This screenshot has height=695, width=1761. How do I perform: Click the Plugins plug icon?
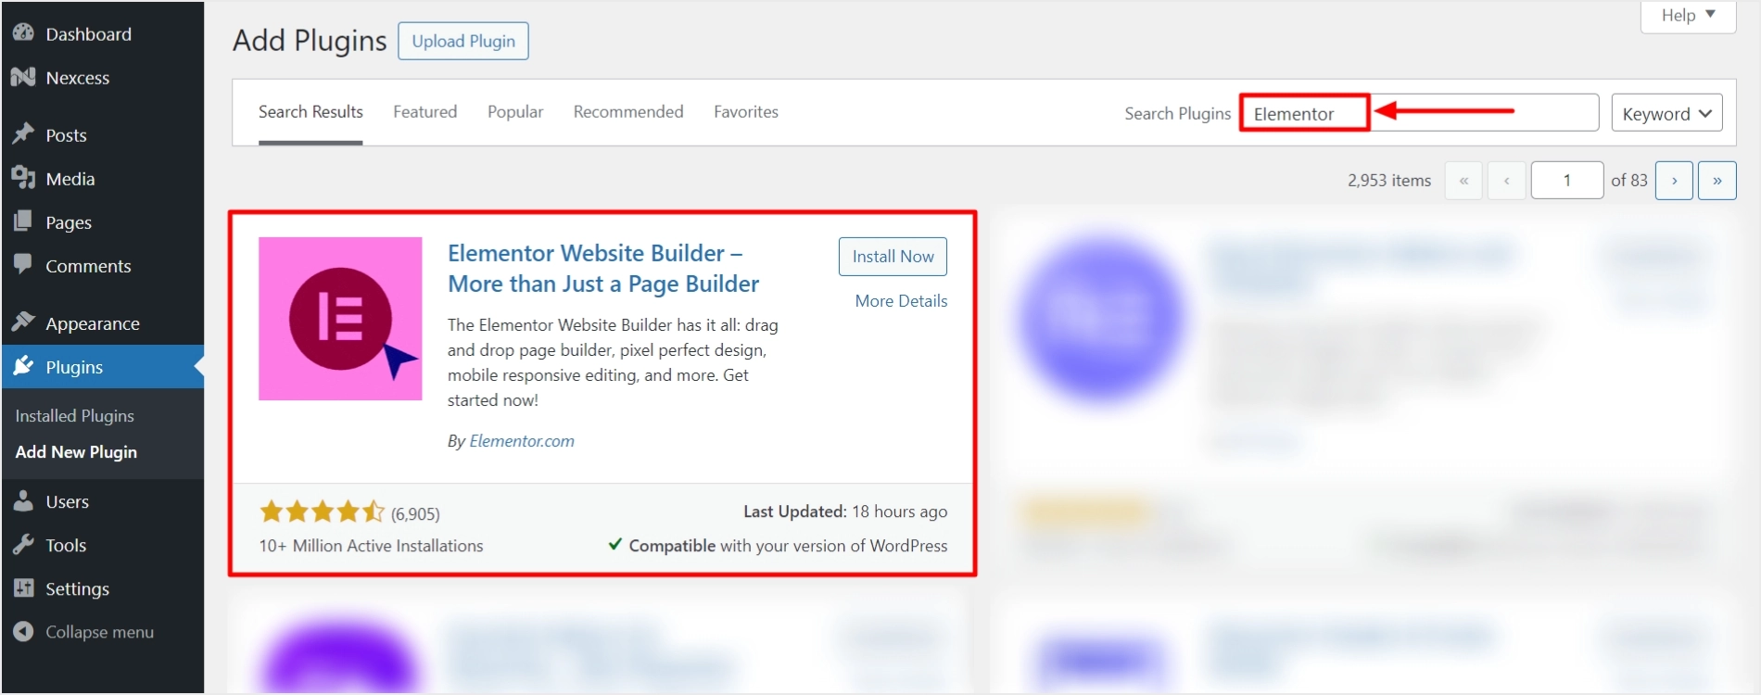[23, 366]
